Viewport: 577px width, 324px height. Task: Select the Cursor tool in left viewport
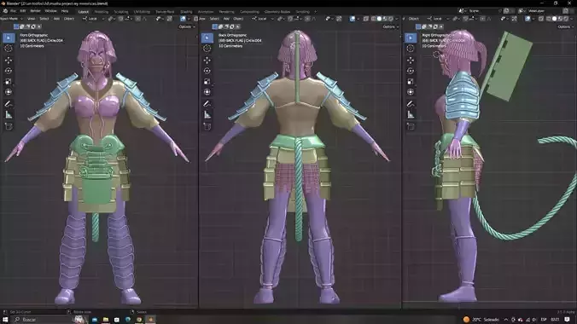(x=9, y=49)
